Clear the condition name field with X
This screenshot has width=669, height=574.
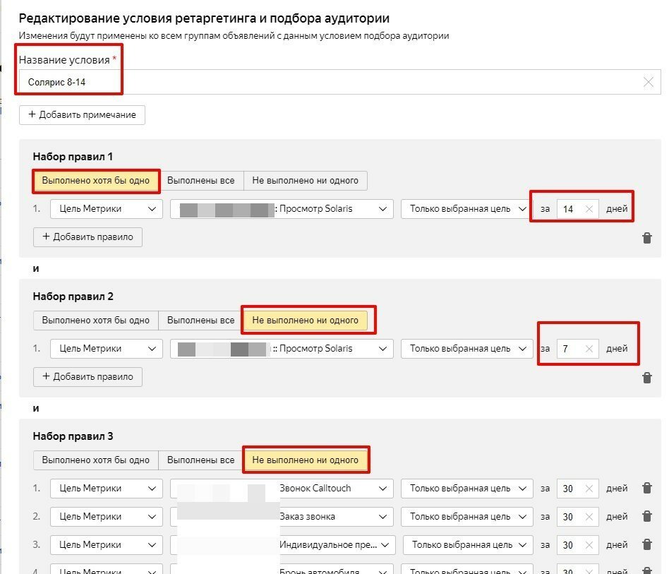coord(648,82)
